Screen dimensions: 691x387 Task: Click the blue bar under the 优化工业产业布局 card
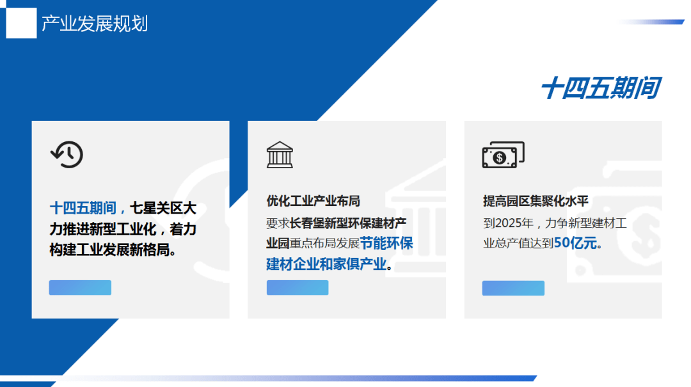click(x=298, y=287)
